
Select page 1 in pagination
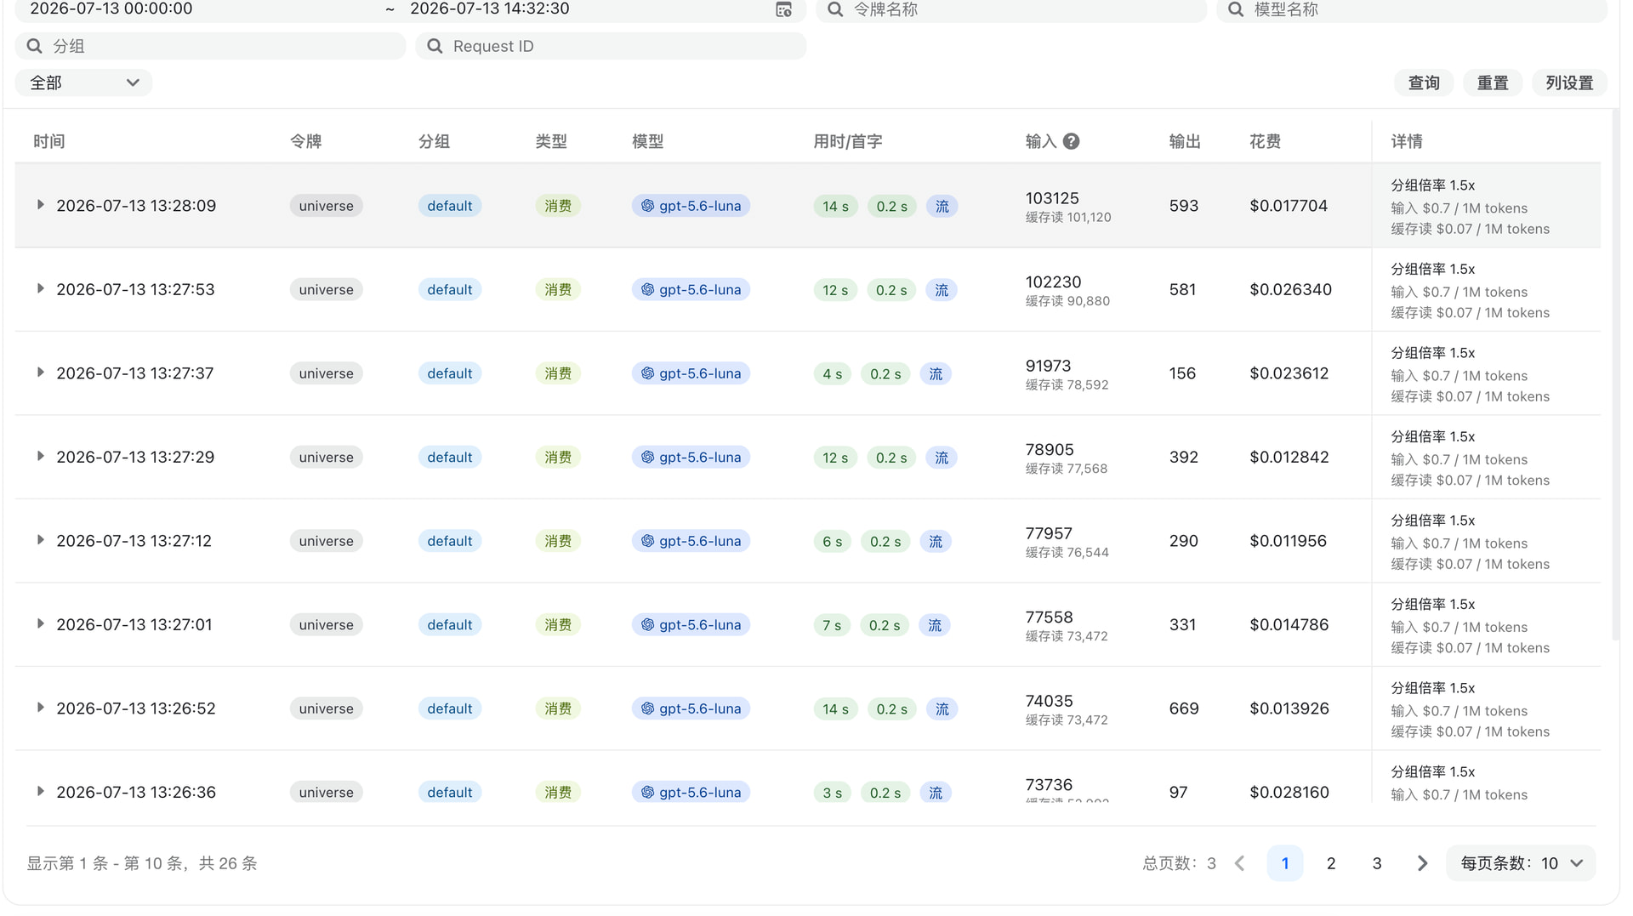click(1285, 863)
